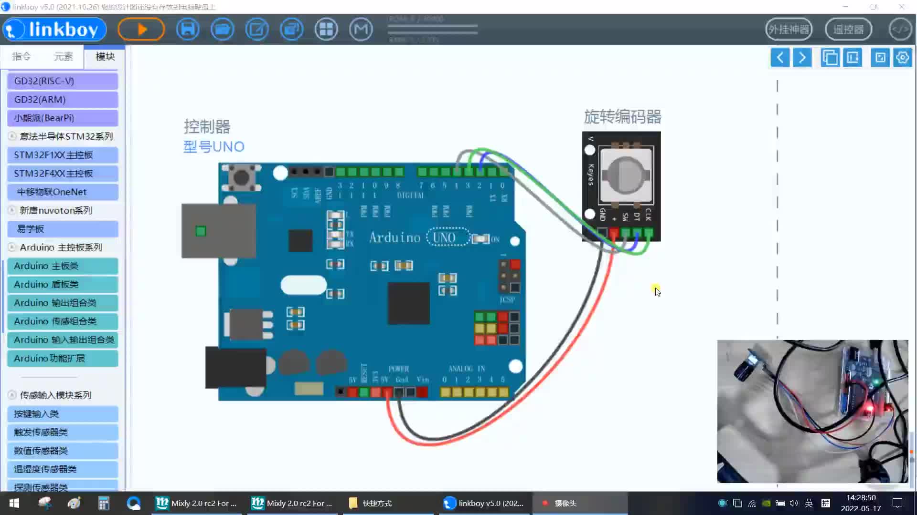917x515 pixels.
Task: Click the overlapping-pages copy icon
Action: pos(830,58)
